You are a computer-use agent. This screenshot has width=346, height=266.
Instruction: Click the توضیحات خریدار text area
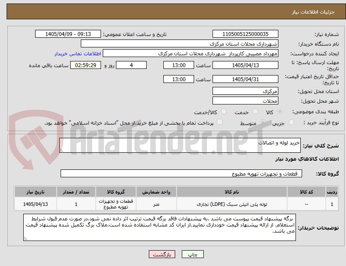pyautogui.click(x=159, y=227)
